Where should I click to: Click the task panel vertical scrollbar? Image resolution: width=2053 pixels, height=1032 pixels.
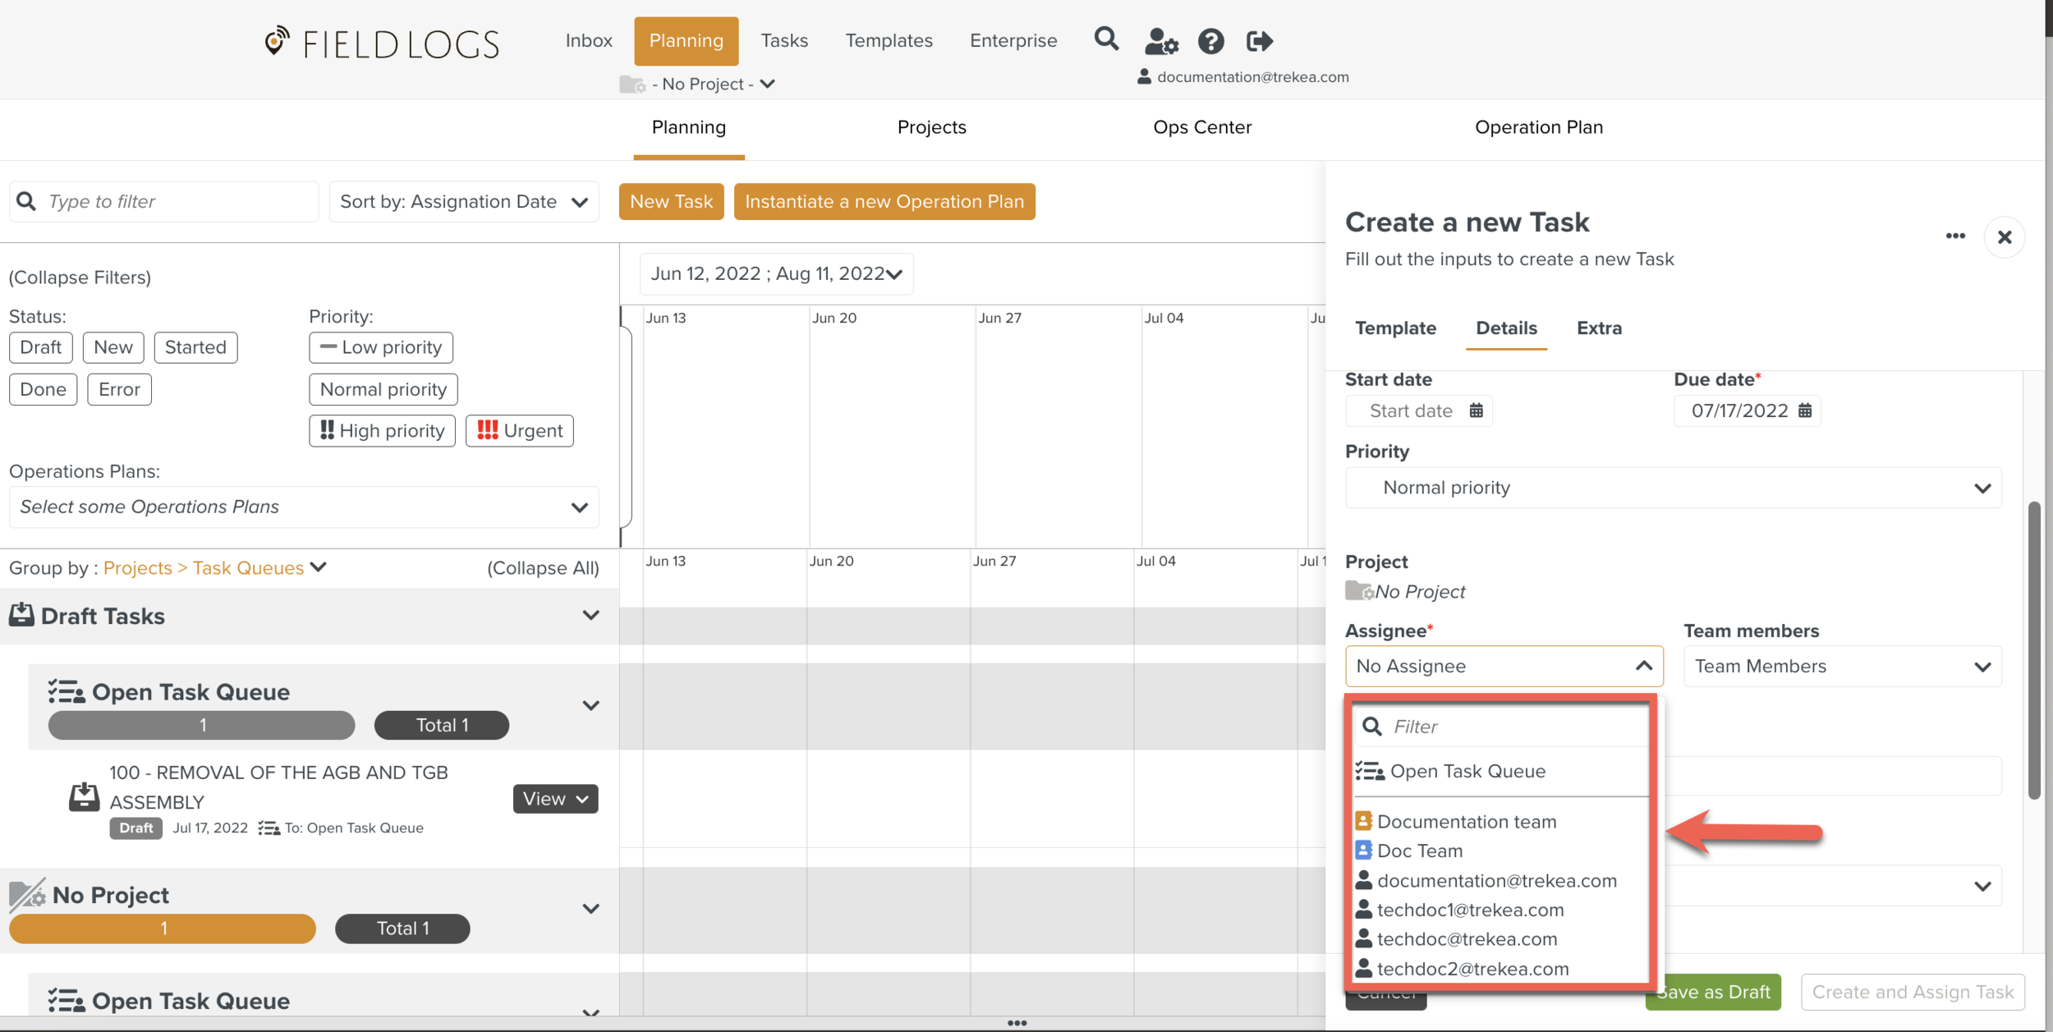point(2033,649)
